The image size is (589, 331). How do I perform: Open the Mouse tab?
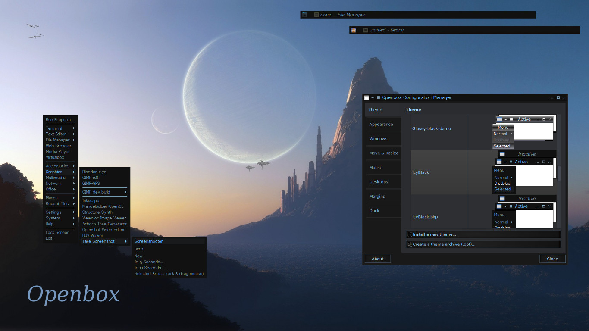tap(383, 168)
